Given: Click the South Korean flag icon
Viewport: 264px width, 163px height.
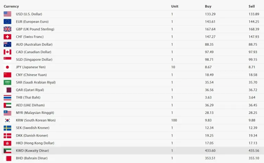Looking at the screenshot, I should [x=7, y=120].
